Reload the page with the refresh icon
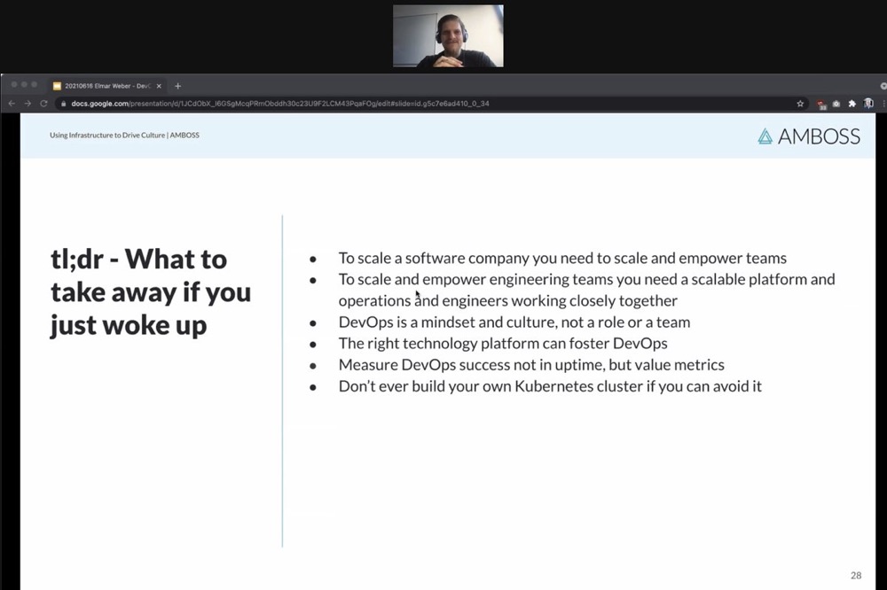This screenshot has width=887, height=590. pos(43,104)
